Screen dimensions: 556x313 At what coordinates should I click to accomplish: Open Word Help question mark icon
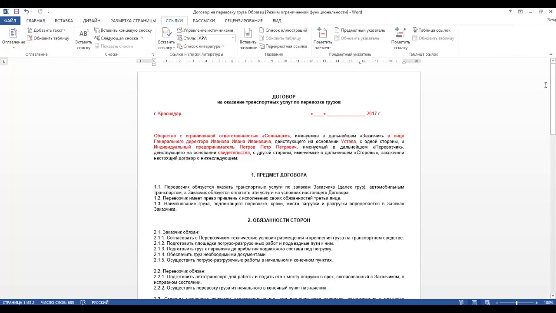510,12
